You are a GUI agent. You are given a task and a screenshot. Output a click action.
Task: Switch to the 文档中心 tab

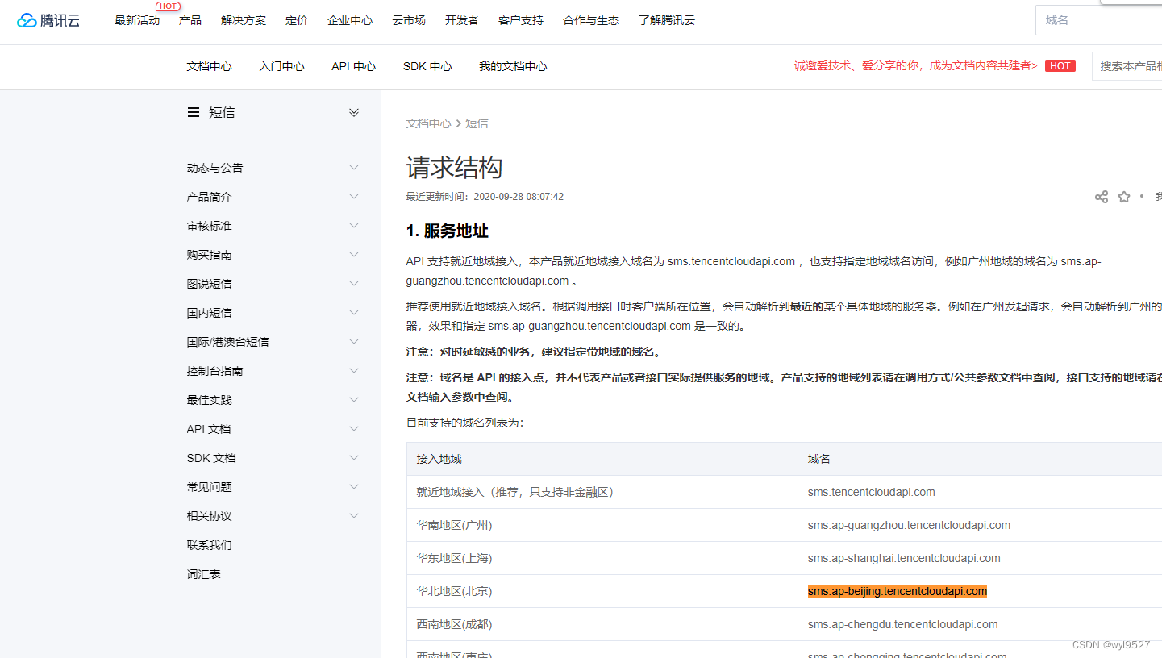point(209,66)
